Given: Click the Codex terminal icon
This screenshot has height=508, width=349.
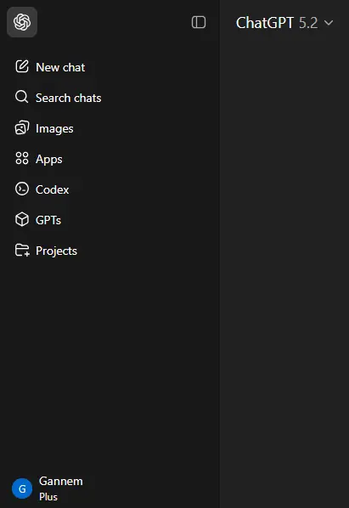Looking at the screenshot, I should [x=22, y=189].
